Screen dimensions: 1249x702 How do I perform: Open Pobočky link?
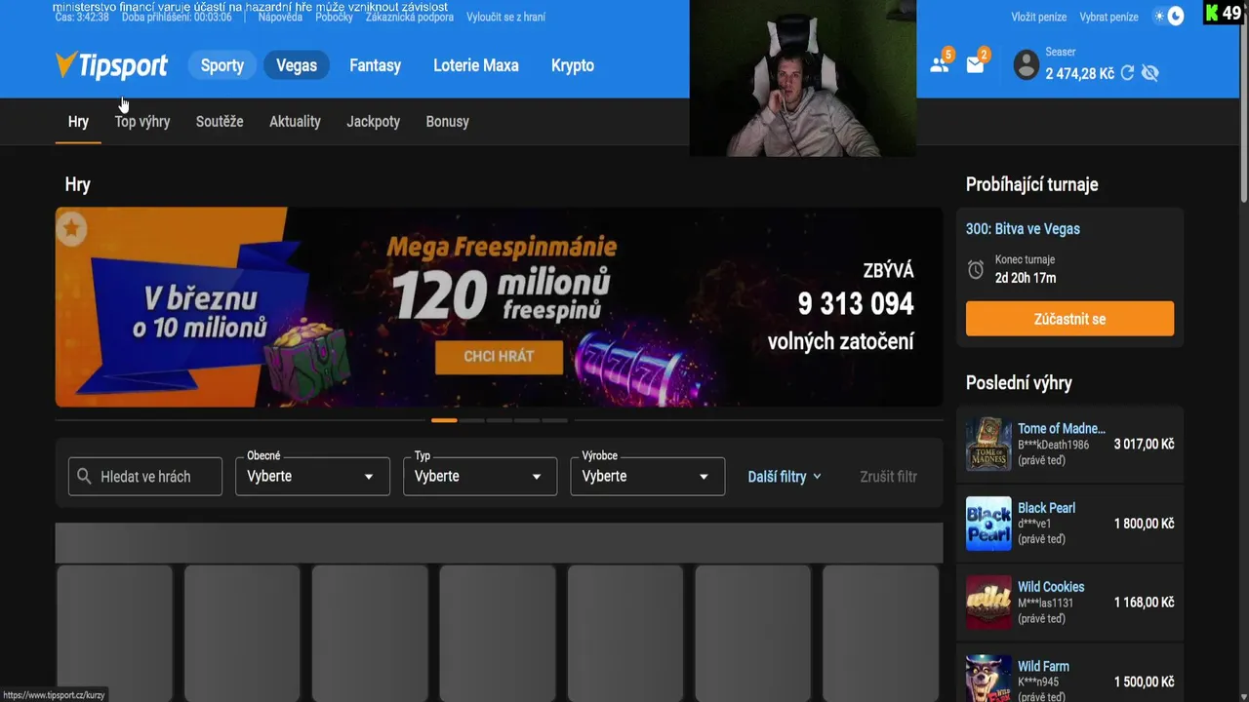pos(335,17)
